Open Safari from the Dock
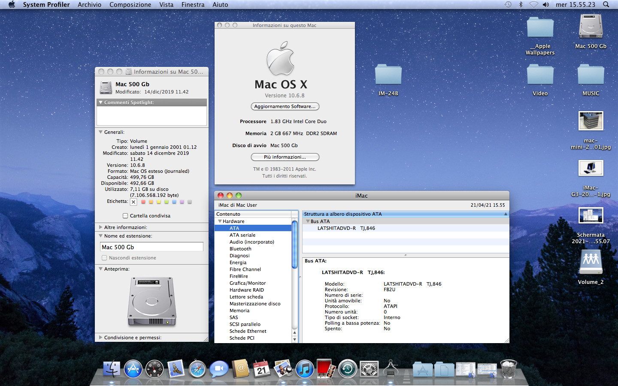 tap(197, 369)
